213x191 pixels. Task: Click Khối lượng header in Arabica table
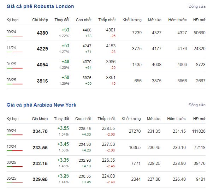(131, 119)
